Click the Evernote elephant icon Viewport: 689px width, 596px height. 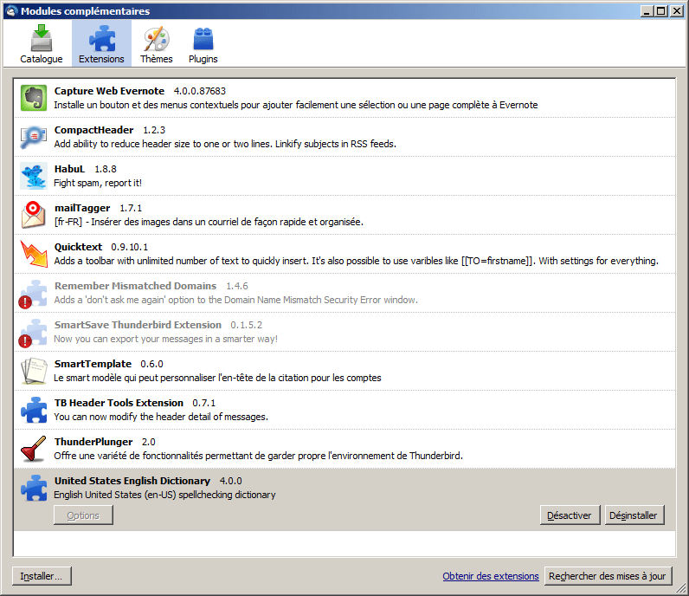[x=34, y=98]
